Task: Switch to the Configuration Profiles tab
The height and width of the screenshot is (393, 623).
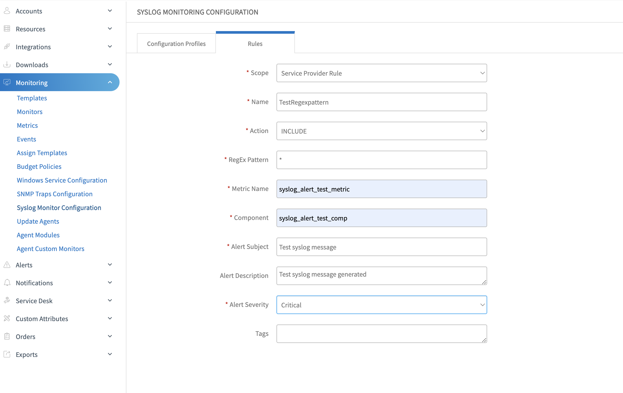Action: point(176,43)
